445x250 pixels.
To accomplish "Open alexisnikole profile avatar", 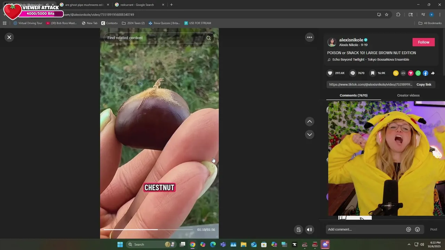I will click(x=332, y=42).
